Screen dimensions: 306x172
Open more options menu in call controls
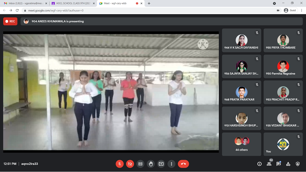172,164
